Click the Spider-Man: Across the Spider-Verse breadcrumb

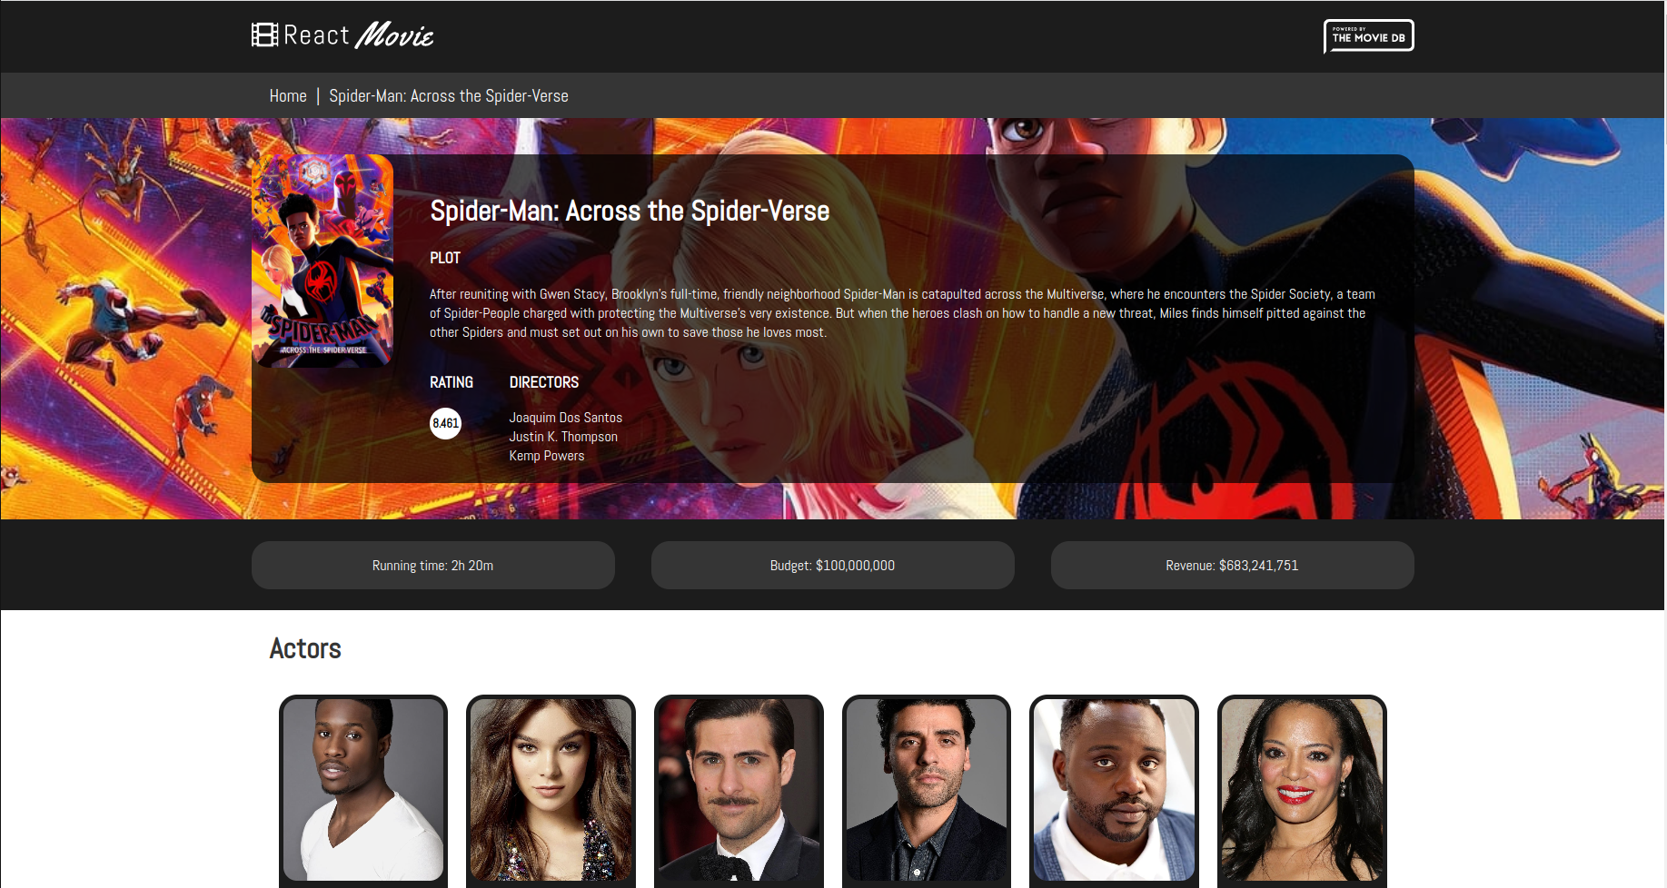[x=449, y=96]
